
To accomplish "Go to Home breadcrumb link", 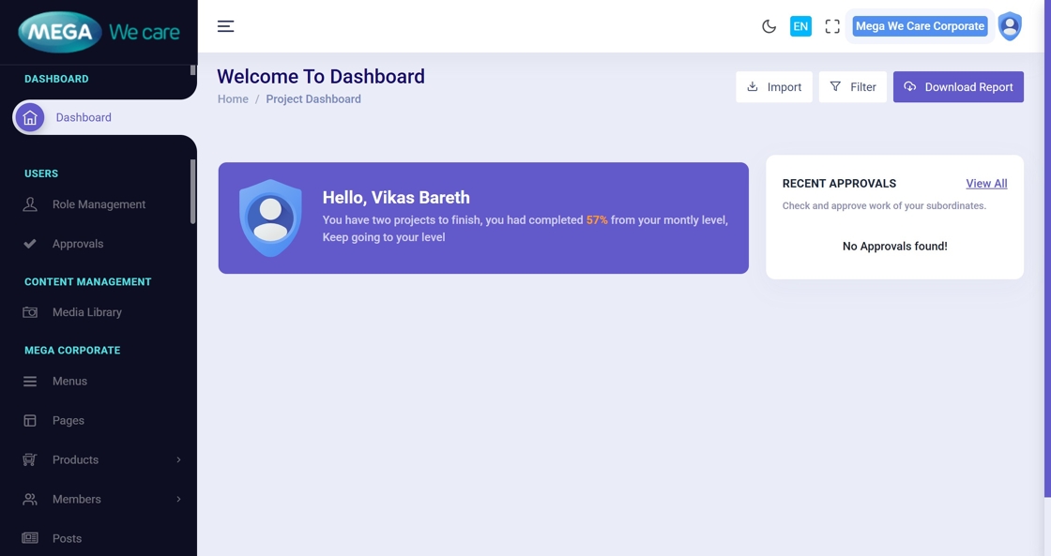I will [x=233, y=99].
